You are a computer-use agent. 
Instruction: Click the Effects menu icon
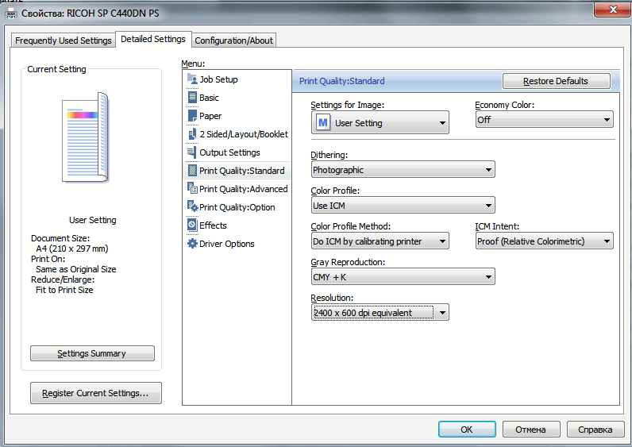[192, 225]
